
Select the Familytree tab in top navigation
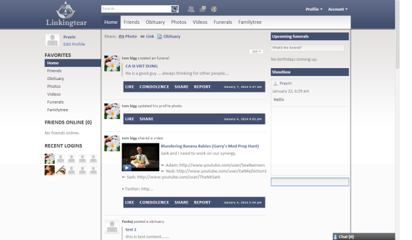click(250, 22)
